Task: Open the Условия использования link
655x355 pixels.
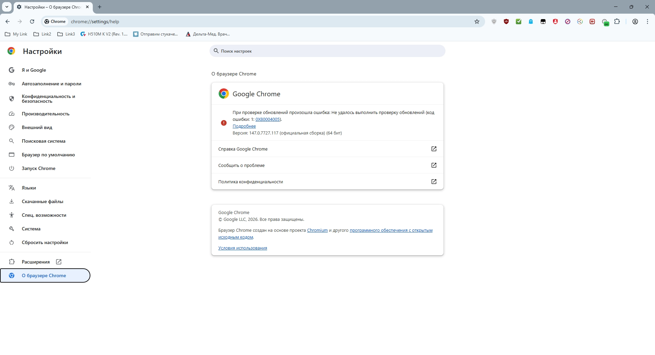Action: pyautogui.click(x=243, y=248)
